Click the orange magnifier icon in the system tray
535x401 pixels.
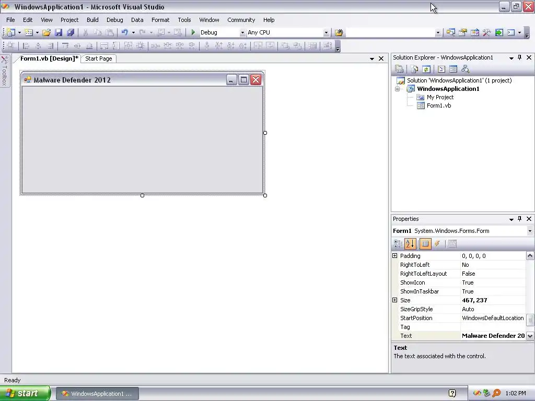click(x=496, y=393)
